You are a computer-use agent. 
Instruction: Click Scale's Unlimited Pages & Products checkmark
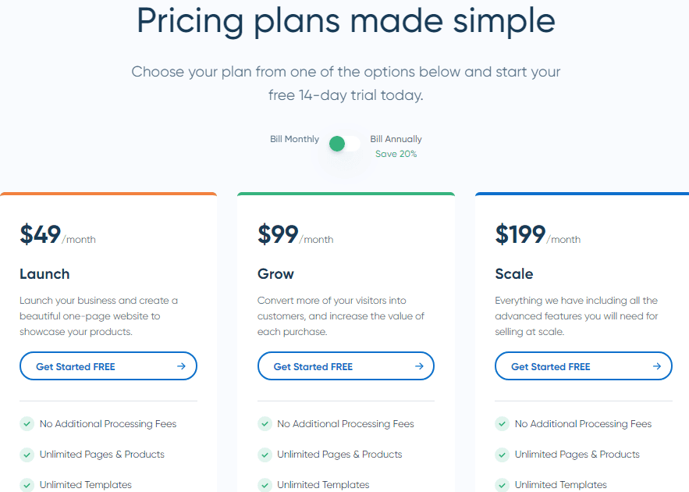coord(503,455)
